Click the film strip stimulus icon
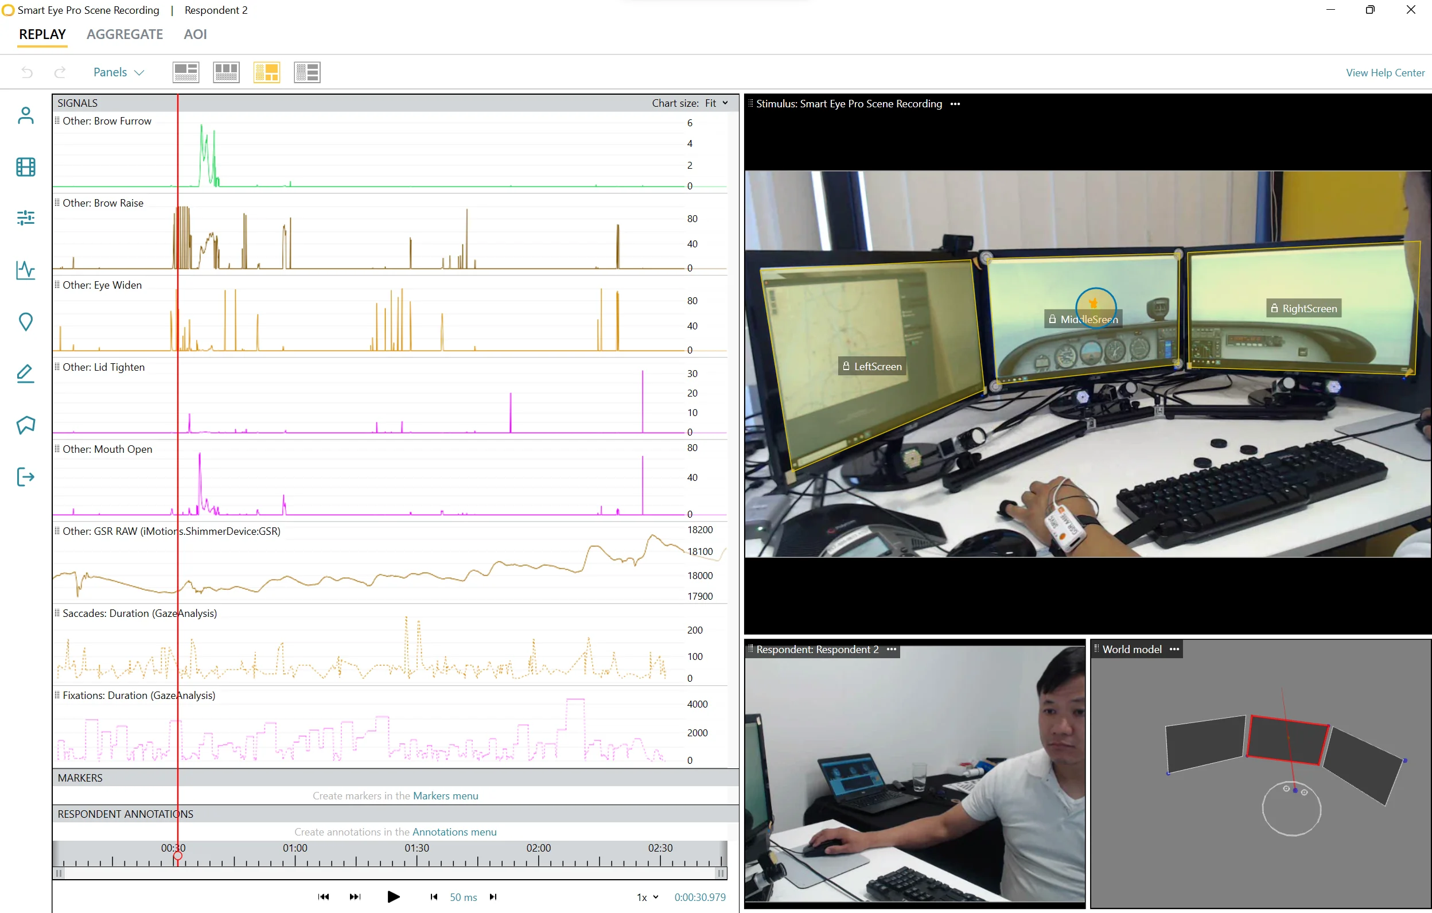The width and height of the screenshot is (1432, 913). coord(26,167)
